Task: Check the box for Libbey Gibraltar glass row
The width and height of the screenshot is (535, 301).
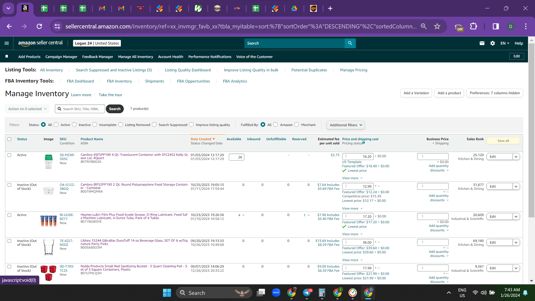Action: (9, 241)
